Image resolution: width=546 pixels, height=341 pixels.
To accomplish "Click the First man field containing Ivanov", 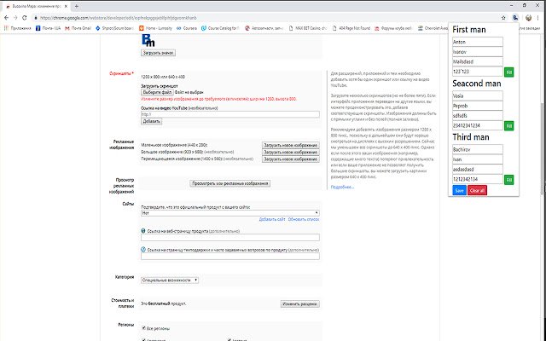I will click(x=478, y=51).
